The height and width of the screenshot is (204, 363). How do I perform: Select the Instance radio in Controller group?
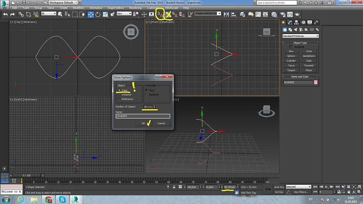pyautogui.click(x=146, y=94)
